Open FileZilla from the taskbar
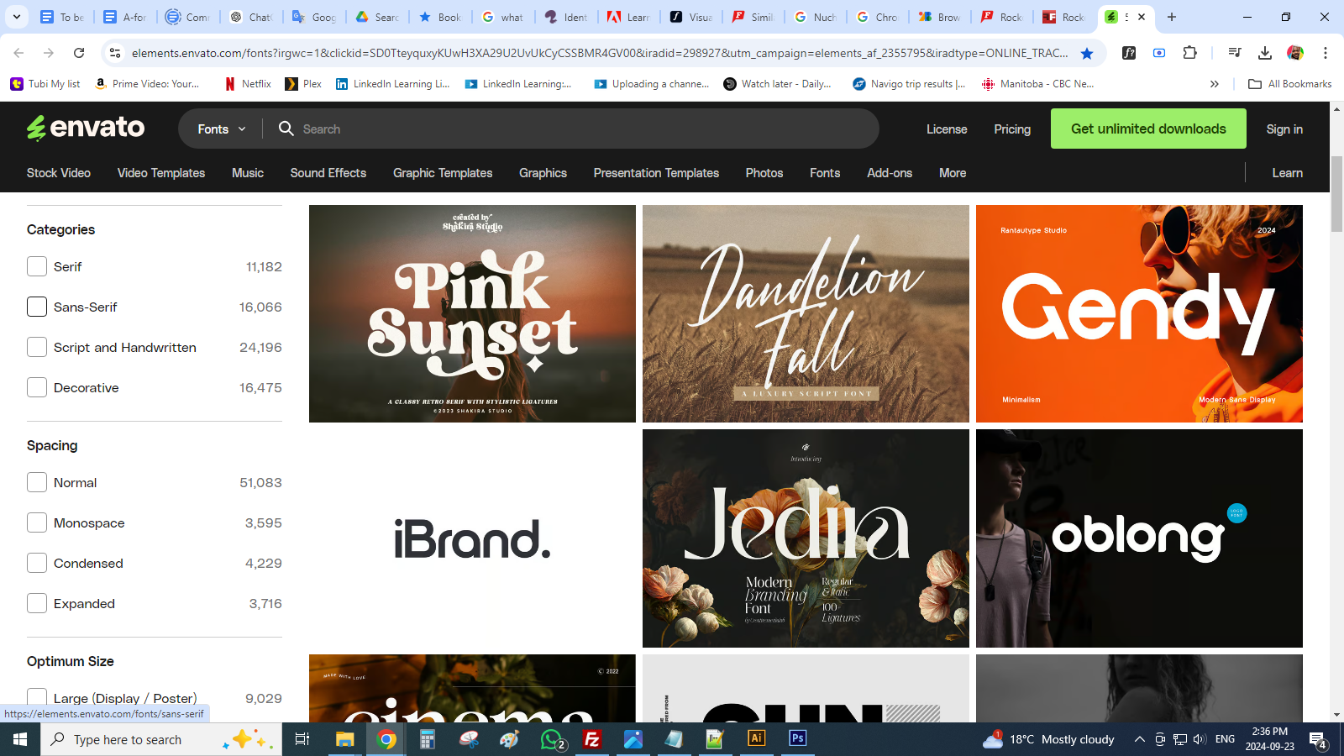 (592, 739)
